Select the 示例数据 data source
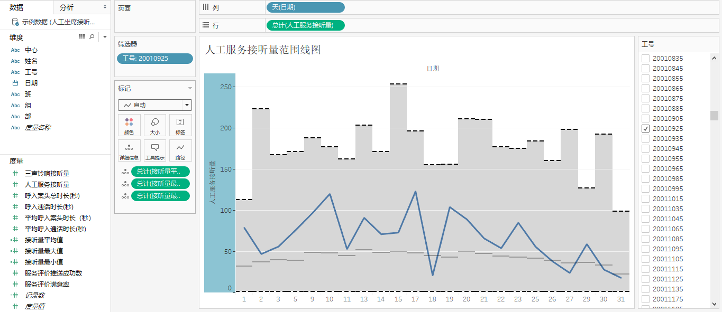Screen dimensions: 722x312 pyautogui.click(x=58, y=22)
